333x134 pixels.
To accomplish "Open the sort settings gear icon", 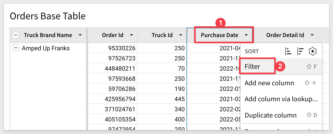I will (313, 51).
